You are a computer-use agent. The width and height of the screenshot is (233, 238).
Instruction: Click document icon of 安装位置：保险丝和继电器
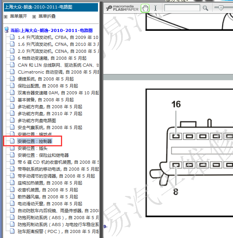tap(12, 155)
